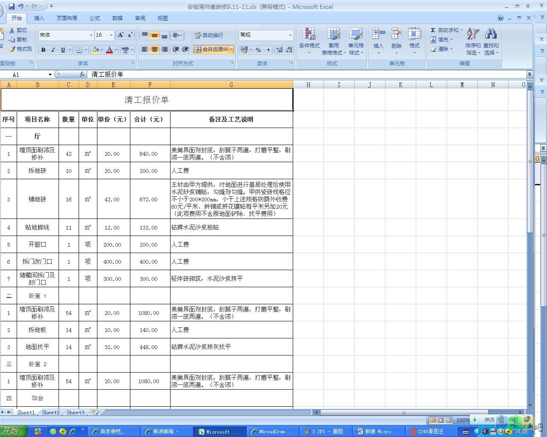Toggle bold formatting
Screen dimensions: 547x437
pos(43,50)
